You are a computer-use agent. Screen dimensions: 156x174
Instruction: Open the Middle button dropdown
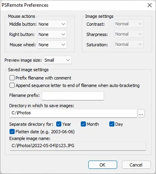pyautogui.click(x=52, y=24)
